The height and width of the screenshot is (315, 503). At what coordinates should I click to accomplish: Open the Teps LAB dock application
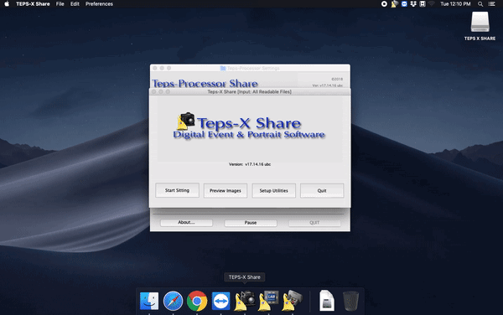click(x=269, y=301)
